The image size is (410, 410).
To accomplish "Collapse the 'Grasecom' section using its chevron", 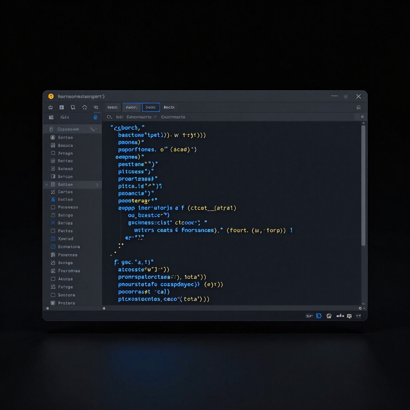I will pos(93,129).
